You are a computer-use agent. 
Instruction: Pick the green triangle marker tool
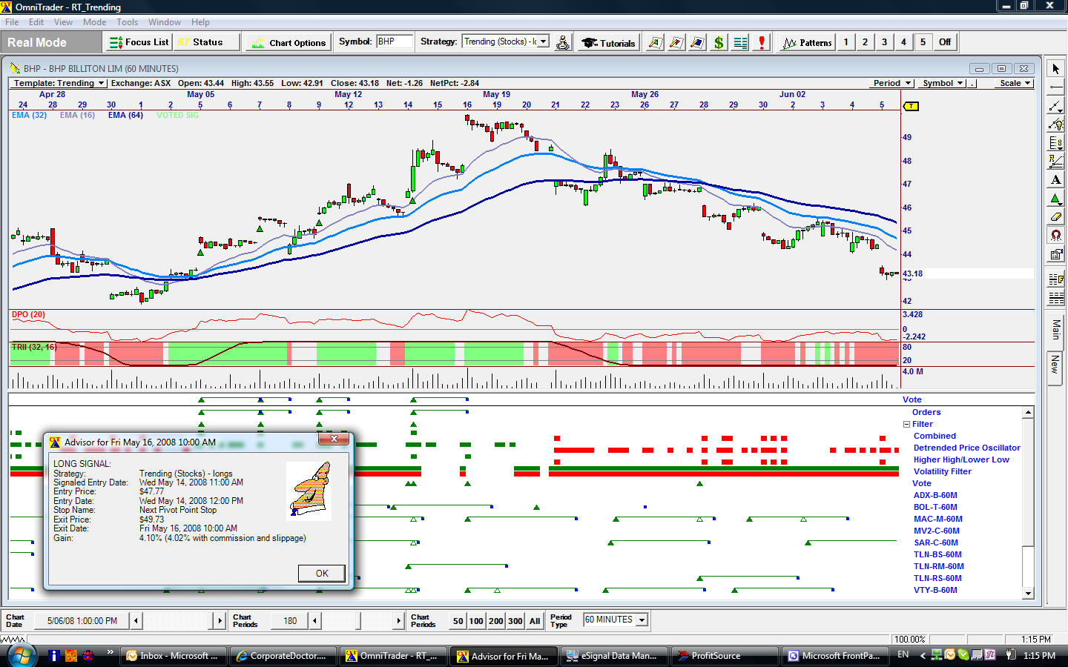(1055, 199)
